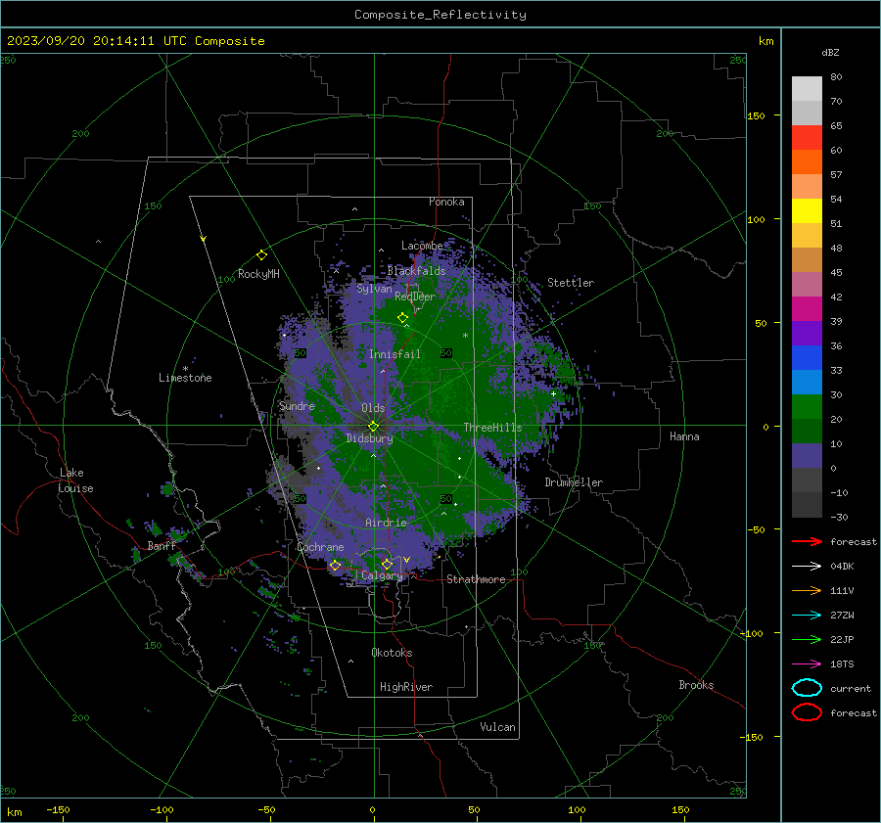Click the Okotoks town label
The height and width of the screenshot is (823, 881).
tap(392, 654)
